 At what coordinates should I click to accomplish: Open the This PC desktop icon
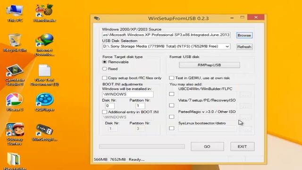15,13
